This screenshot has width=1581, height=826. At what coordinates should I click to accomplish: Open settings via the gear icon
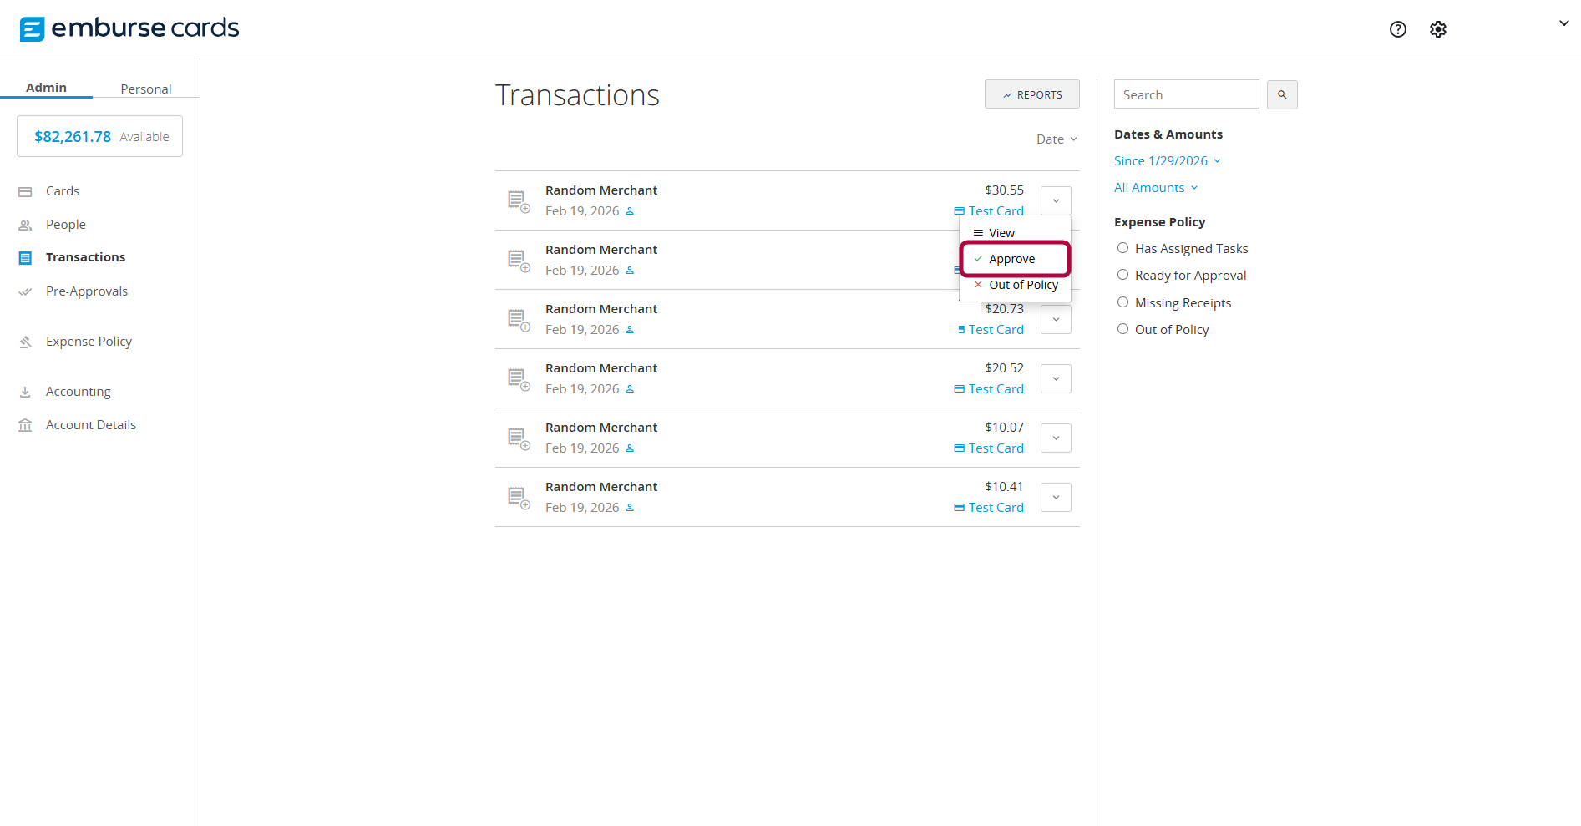click(x=1437, y=29)
